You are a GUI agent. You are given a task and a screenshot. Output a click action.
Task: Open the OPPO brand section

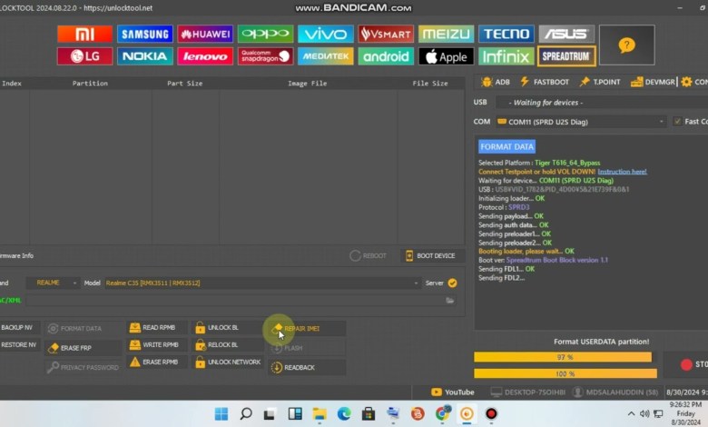(x=265, y=34)
